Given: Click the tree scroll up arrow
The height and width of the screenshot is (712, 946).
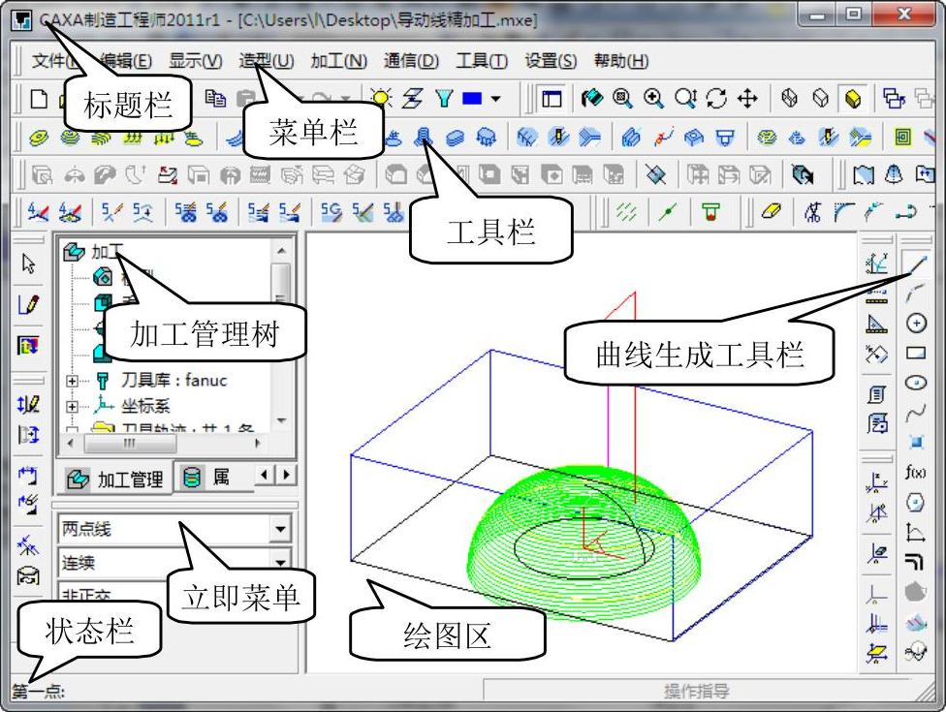Looking at the screenshot, I should [x=281, y=250].
